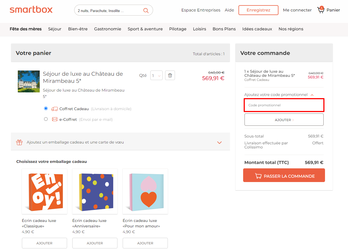The height and width of the screenshot is (252, 348).
Task: Delete item with trash bin icon
Action: point(170,75)
